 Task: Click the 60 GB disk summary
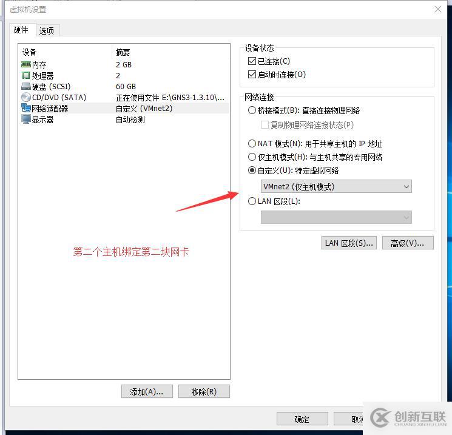pyautogui.click(x=126, y=87)
